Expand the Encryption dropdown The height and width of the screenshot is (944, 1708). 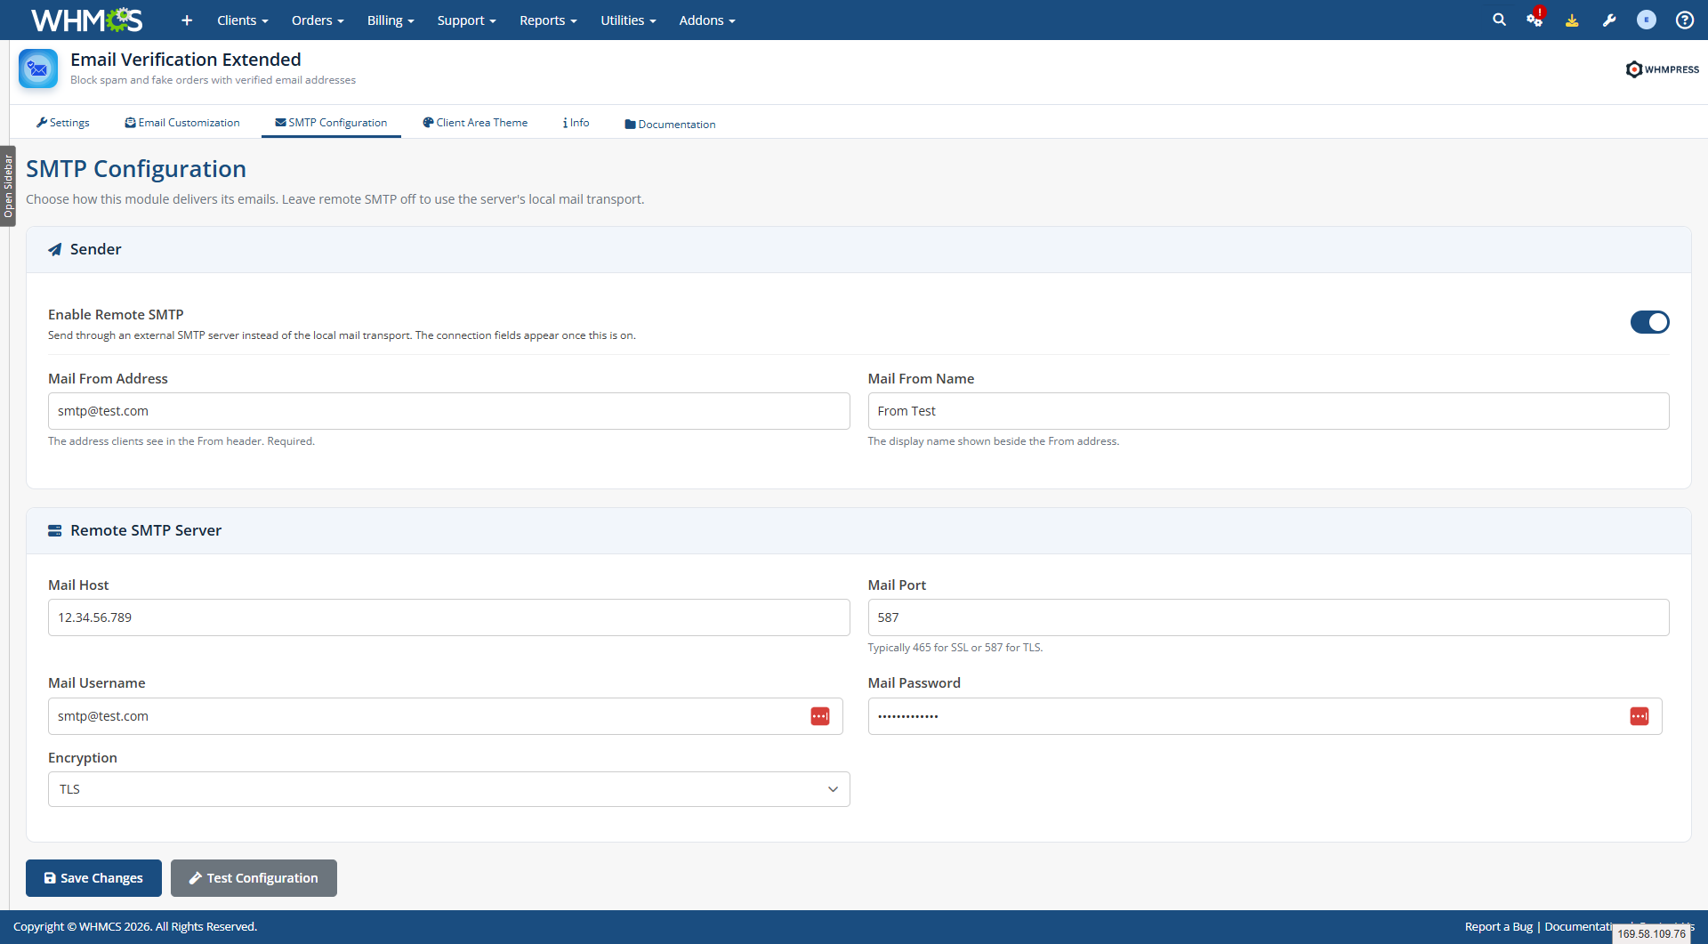[449, 789]
